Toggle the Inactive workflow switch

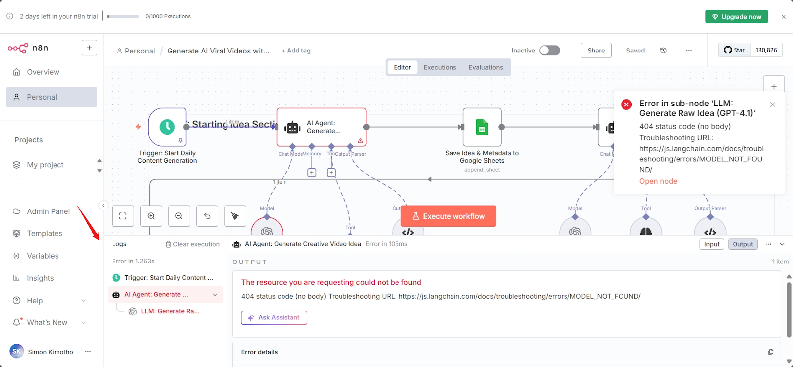pos(549,51)
